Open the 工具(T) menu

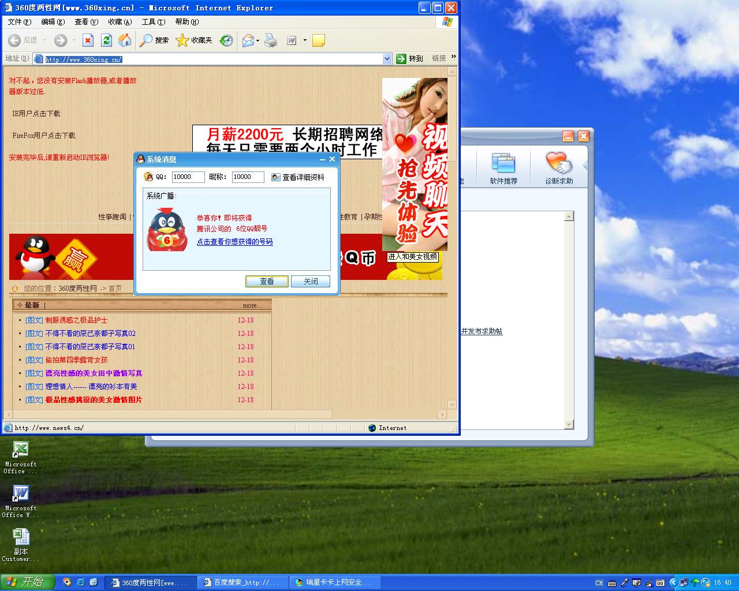coord(153,22)
